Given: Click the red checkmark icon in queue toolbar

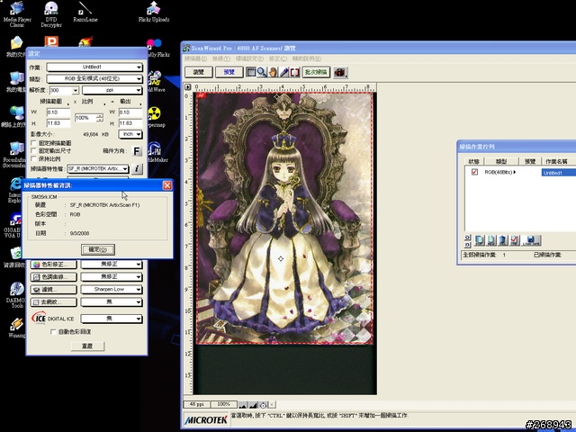Looking at the screenshot, I should 515,240.
